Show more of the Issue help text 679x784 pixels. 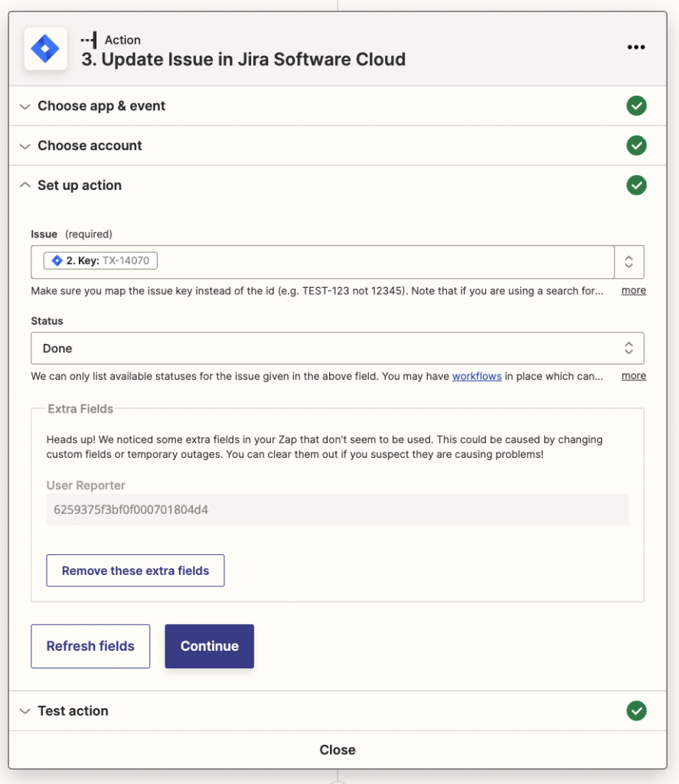tap(634, 290)
